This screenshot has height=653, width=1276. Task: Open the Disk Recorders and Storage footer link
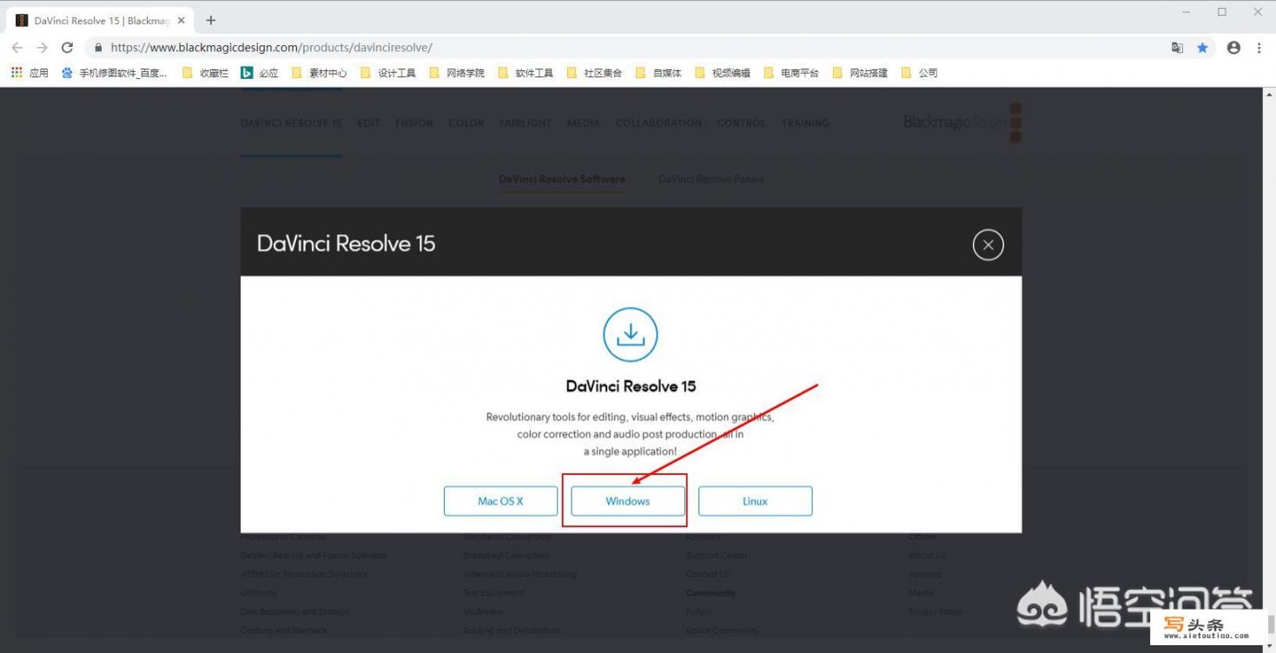coord(295,612)
